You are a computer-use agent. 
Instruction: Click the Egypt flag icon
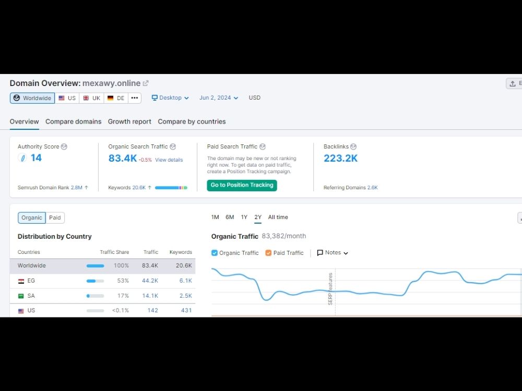click(x=21, y=281)
